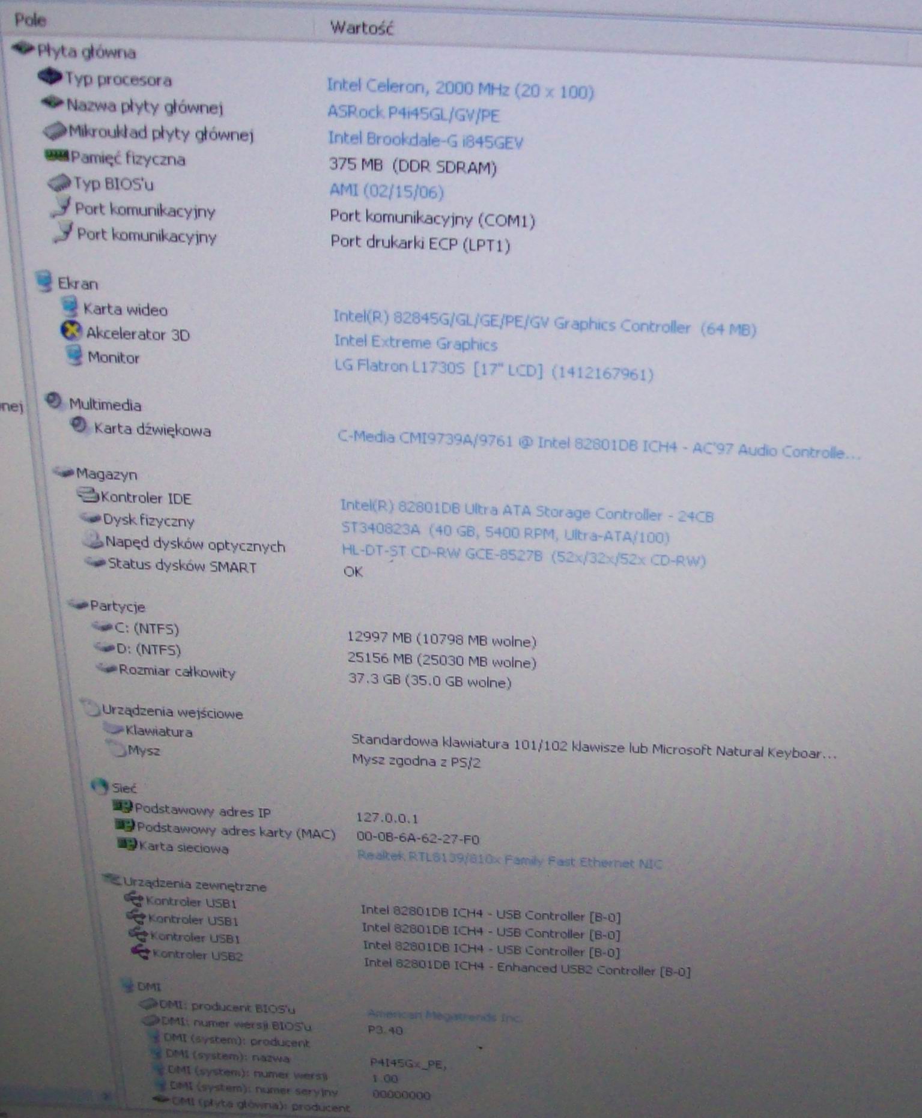Select the Port drukarki ECP (LPT1) value

tap(420, 243)
